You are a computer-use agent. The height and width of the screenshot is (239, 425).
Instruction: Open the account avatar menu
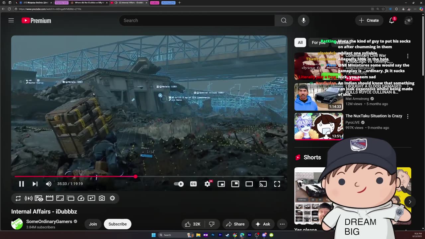(x=409, y=20)
